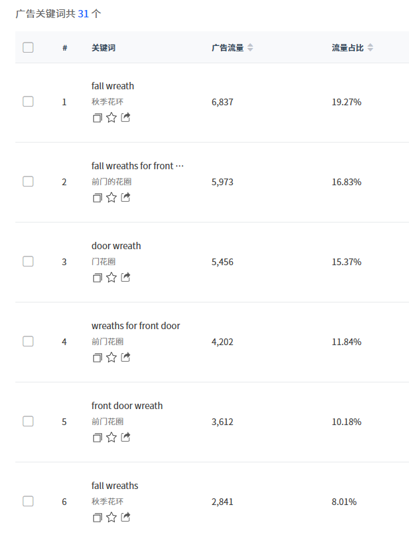This screenshot has width=409, height=533.
Task: Star the 'front door wreath' keyword
Action: pos(111,438)
